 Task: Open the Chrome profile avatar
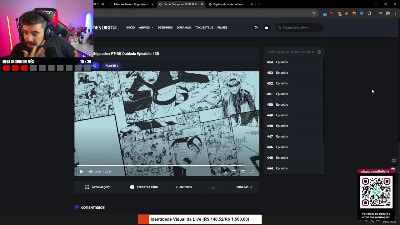coord(388,13)
